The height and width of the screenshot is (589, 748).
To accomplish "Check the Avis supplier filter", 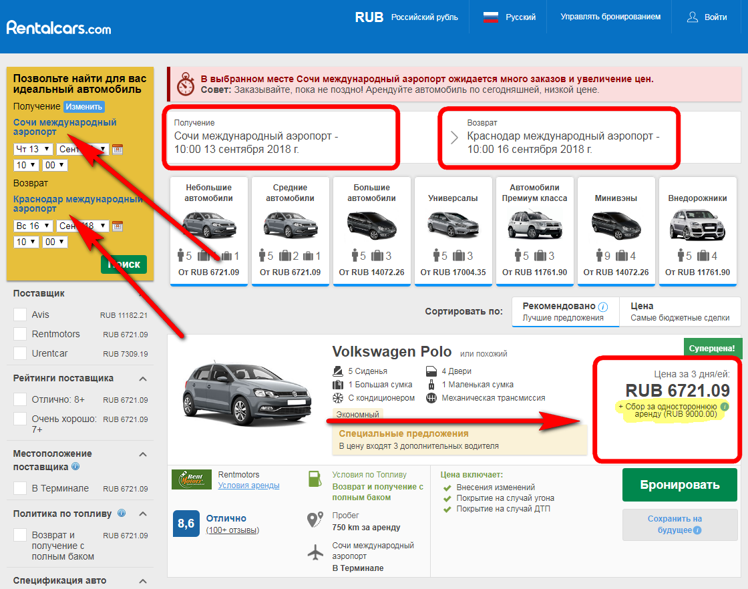I will click(20, 315).
